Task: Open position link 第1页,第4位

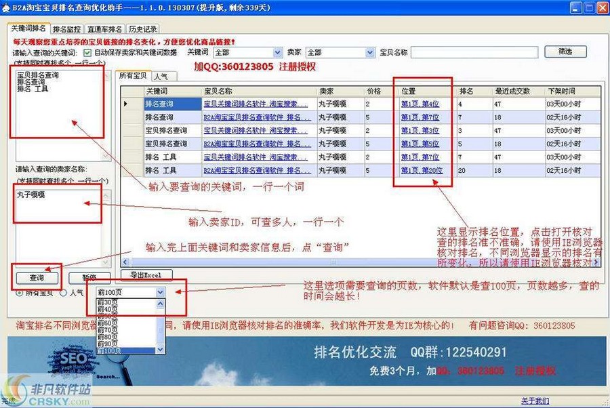Action: point(420,104)
